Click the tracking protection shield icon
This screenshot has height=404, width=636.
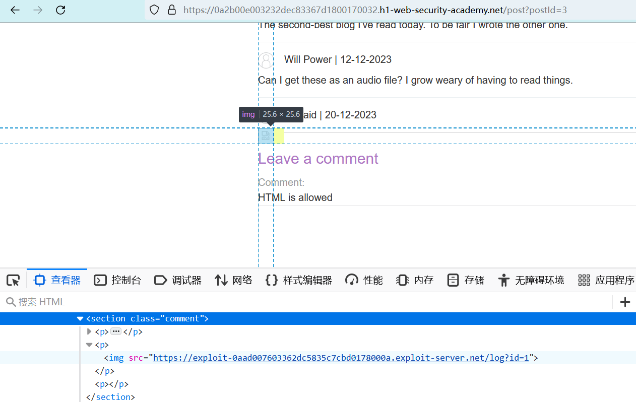pos(155,10)
